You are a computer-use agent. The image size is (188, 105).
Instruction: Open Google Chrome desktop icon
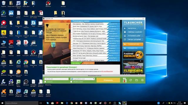26,64
